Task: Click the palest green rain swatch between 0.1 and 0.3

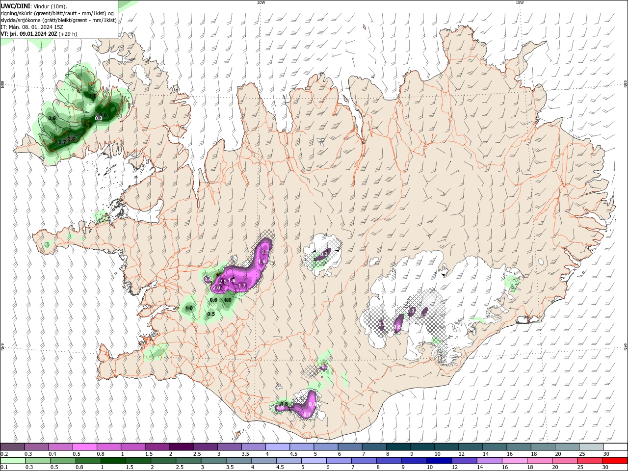Action: (13, 461)
